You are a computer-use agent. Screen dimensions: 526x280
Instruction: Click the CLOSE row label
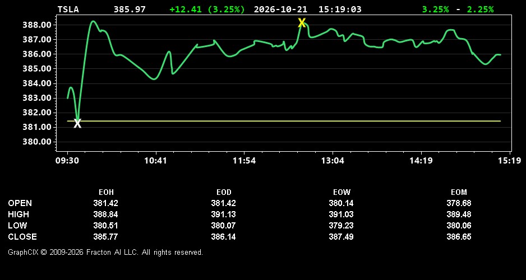[x=22, y=237]
